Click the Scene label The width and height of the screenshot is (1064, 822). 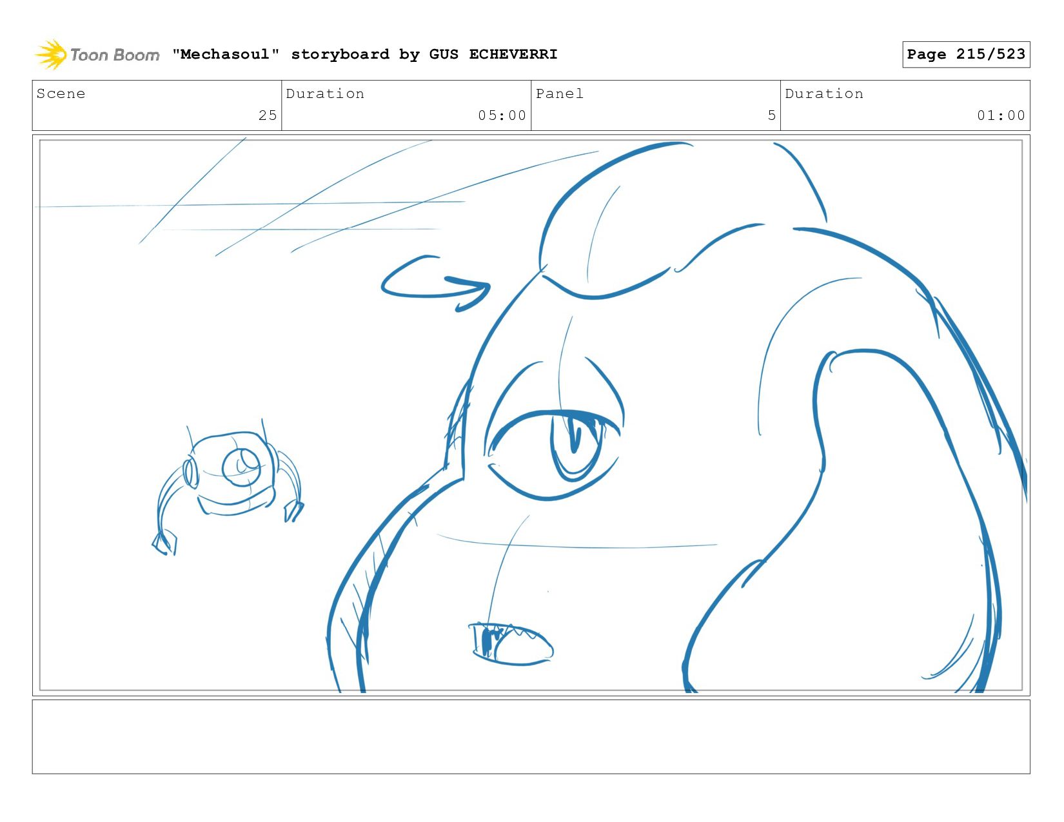[x=61, y=93]
